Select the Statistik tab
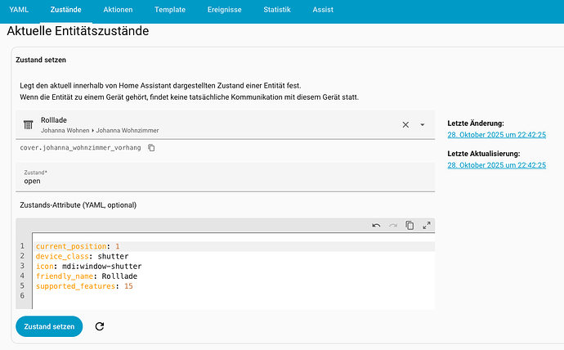 click(279, 10)
